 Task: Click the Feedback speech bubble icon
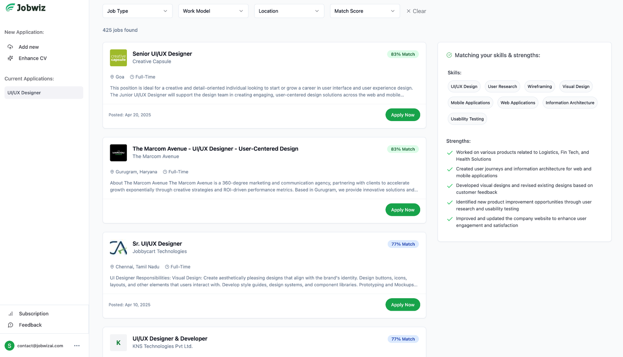11,325
